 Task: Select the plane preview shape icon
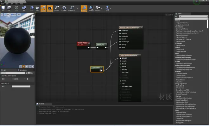[27, 66]
